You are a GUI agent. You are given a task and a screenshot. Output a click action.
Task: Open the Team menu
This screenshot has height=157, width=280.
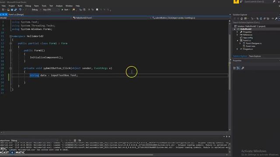pyautogui.click(x=36, y=6)
